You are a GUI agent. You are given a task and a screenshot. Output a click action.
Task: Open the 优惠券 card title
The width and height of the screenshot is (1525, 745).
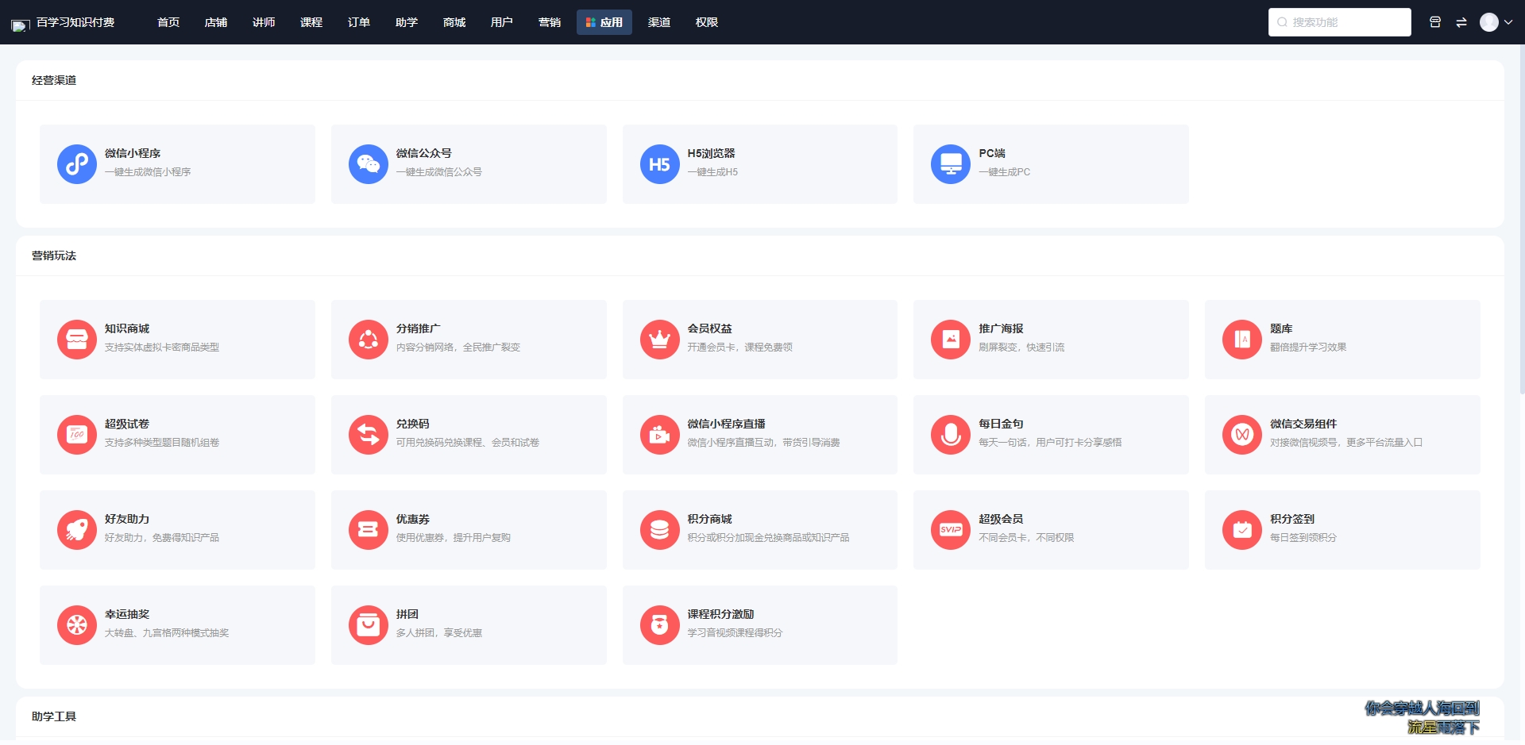pyautogui.click(x=413, y=519)
